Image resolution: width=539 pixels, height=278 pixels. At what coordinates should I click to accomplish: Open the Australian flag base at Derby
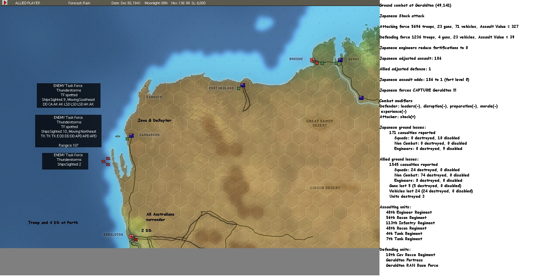pos(340,60)
